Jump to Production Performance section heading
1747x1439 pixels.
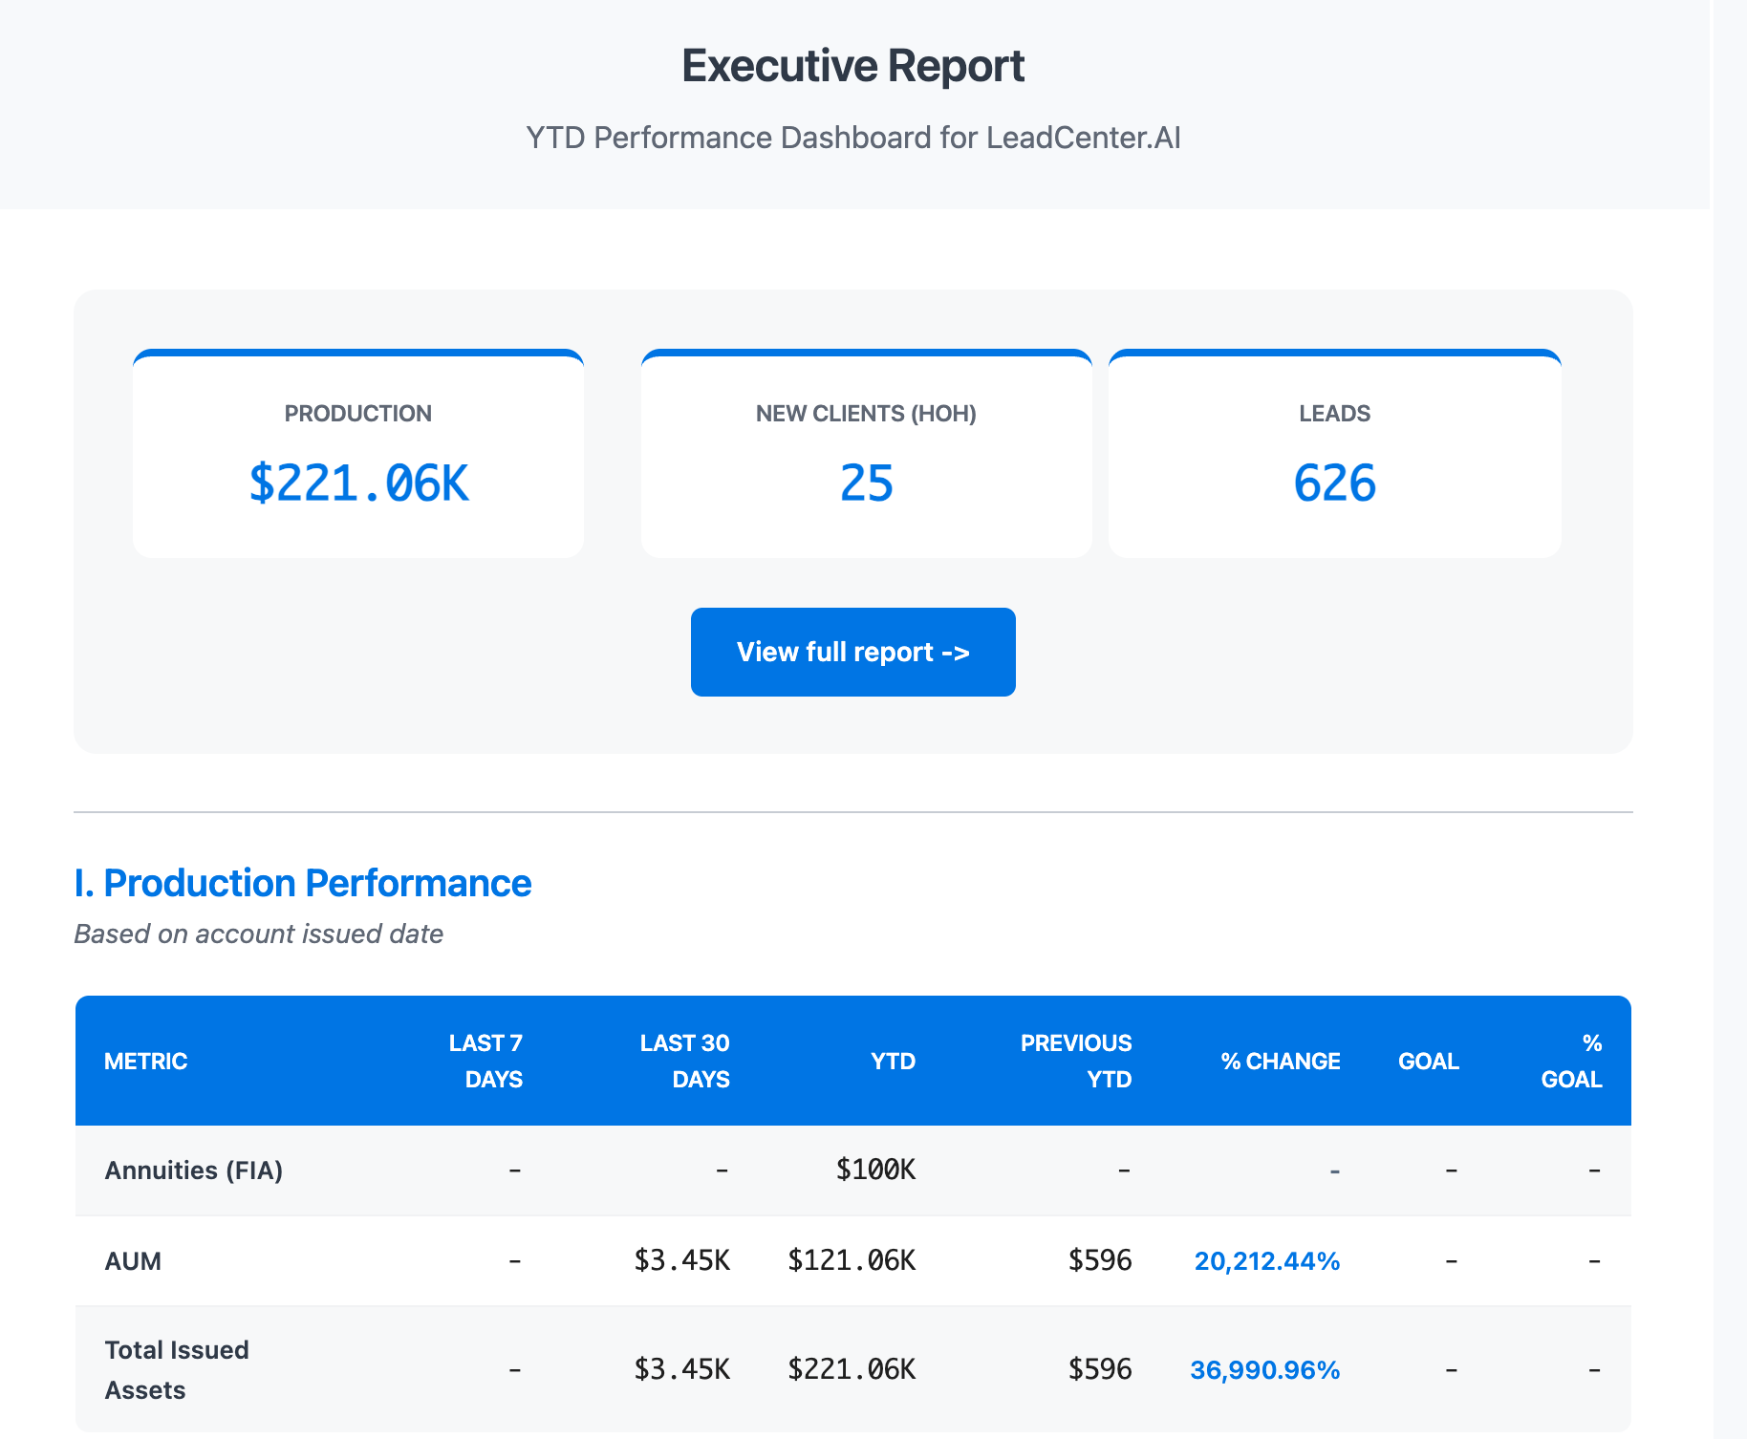[x=303, y=883]
